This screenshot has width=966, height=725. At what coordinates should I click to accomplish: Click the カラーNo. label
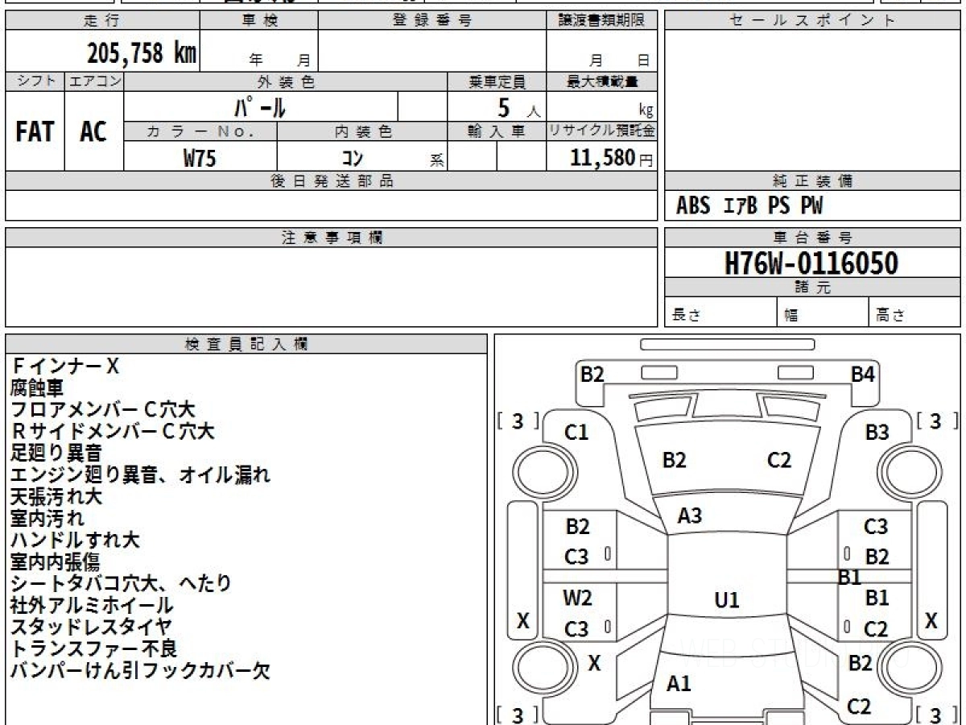click(200, 132)
